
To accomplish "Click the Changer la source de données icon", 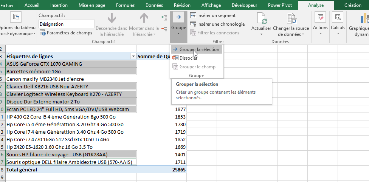I will coord(292,19).
